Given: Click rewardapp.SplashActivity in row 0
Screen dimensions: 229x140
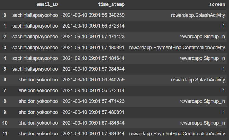Looking at the screenshot, I should tap(198, 15).
